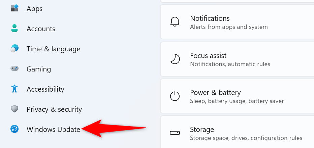Click the Power & battery icon
The width and height of the screenshot is (314, 148).
coord(175,96)
